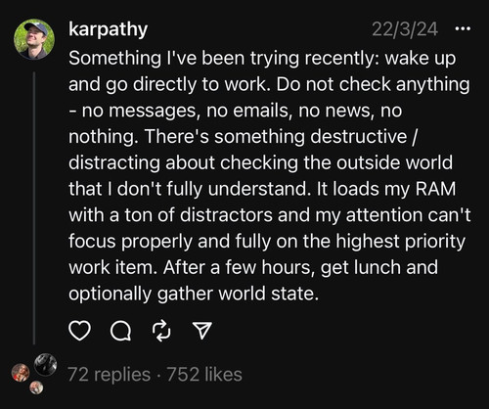
Task: Open karpathy's profile picture
Action: click(x=34, y=39)
